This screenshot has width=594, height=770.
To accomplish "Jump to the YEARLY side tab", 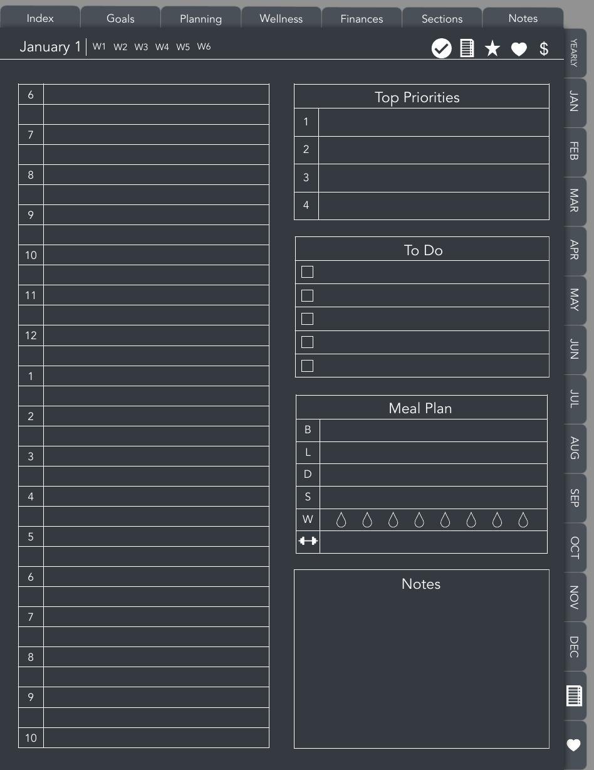I will click(x=574, y=53).
